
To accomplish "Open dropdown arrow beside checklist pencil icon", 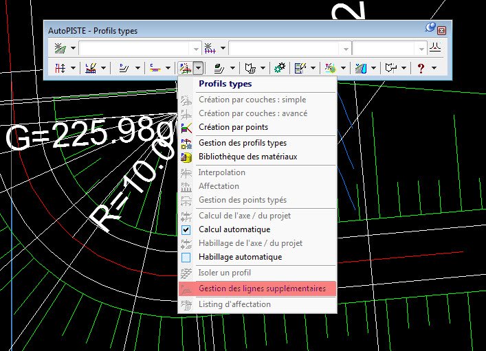I will pyautogui.click(x=313, y=68).
